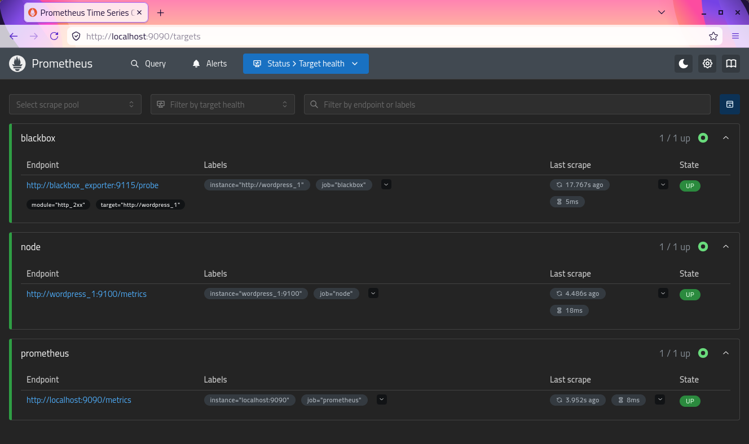The image size is (749, 444).
Task: Open the list-all-tabs chevron
Action: [x=662, y=12]
